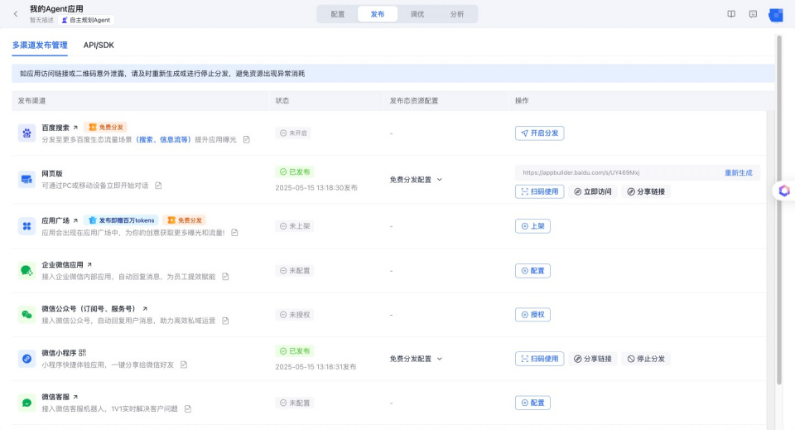
Task: Open 微信公众号 external link arrow
Action: click(x=144, y=309)
